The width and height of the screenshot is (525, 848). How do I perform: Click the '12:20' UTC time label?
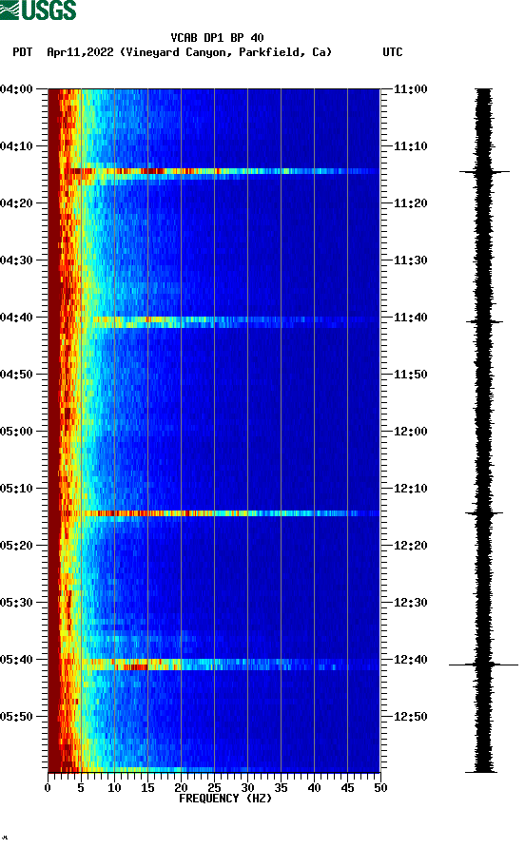point(410,546)
